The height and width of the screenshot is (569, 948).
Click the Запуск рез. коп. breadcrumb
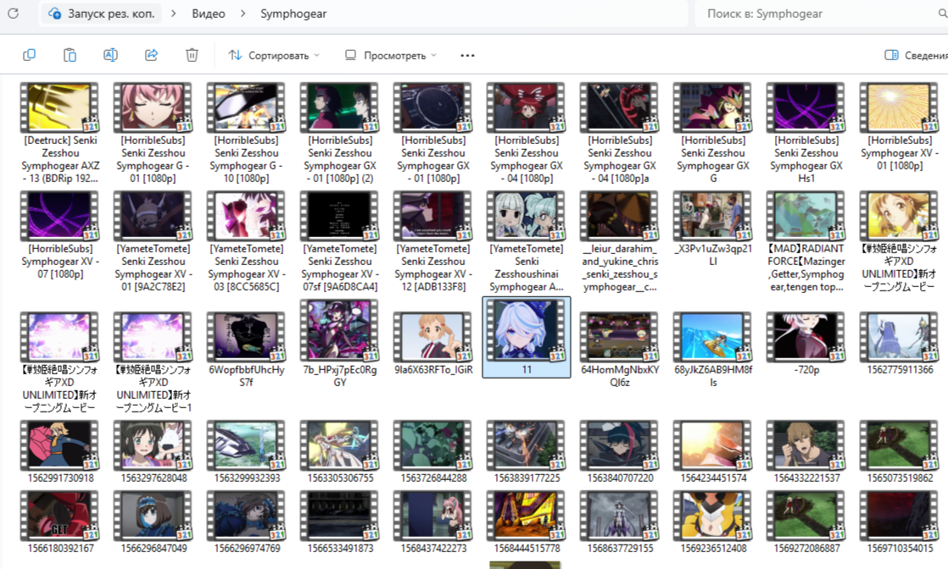coord(102,14)
